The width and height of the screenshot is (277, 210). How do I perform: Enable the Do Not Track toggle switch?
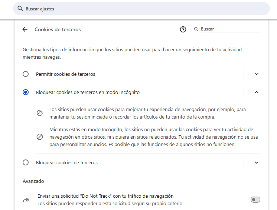(x=255, y=200)
